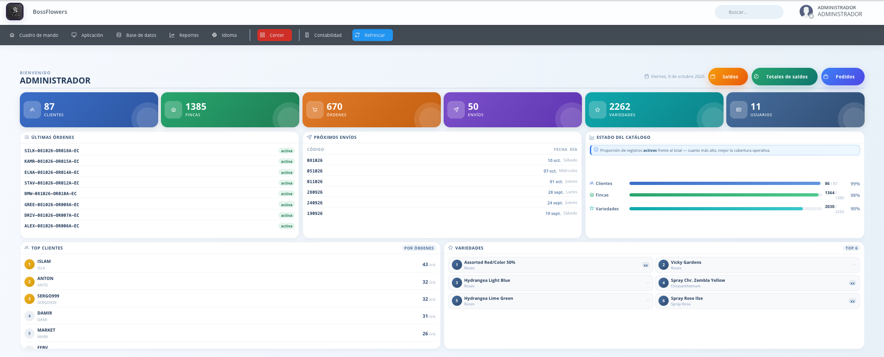Click the Usuarios card icon
The image size is (884, 357).
coord(739,110)
